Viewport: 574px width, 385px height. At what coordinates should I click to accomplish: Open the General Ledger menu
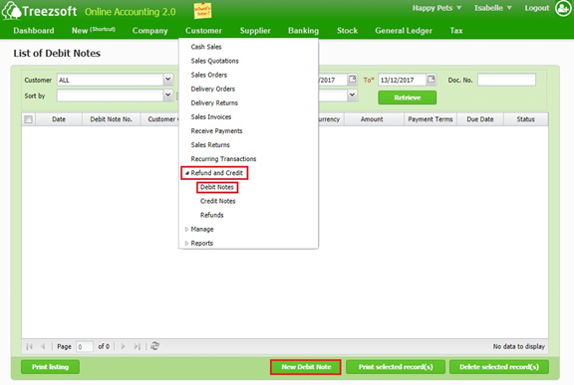pyautogui.click(x=404, y=31)
